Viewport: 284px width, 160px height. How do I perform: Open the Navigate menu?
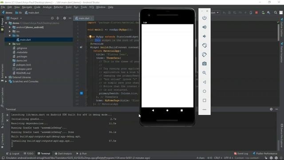pyautogui.click(x=27, y=7)
